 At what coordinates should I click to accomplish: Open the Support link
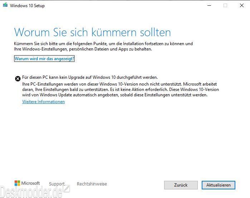coord(57,184)
